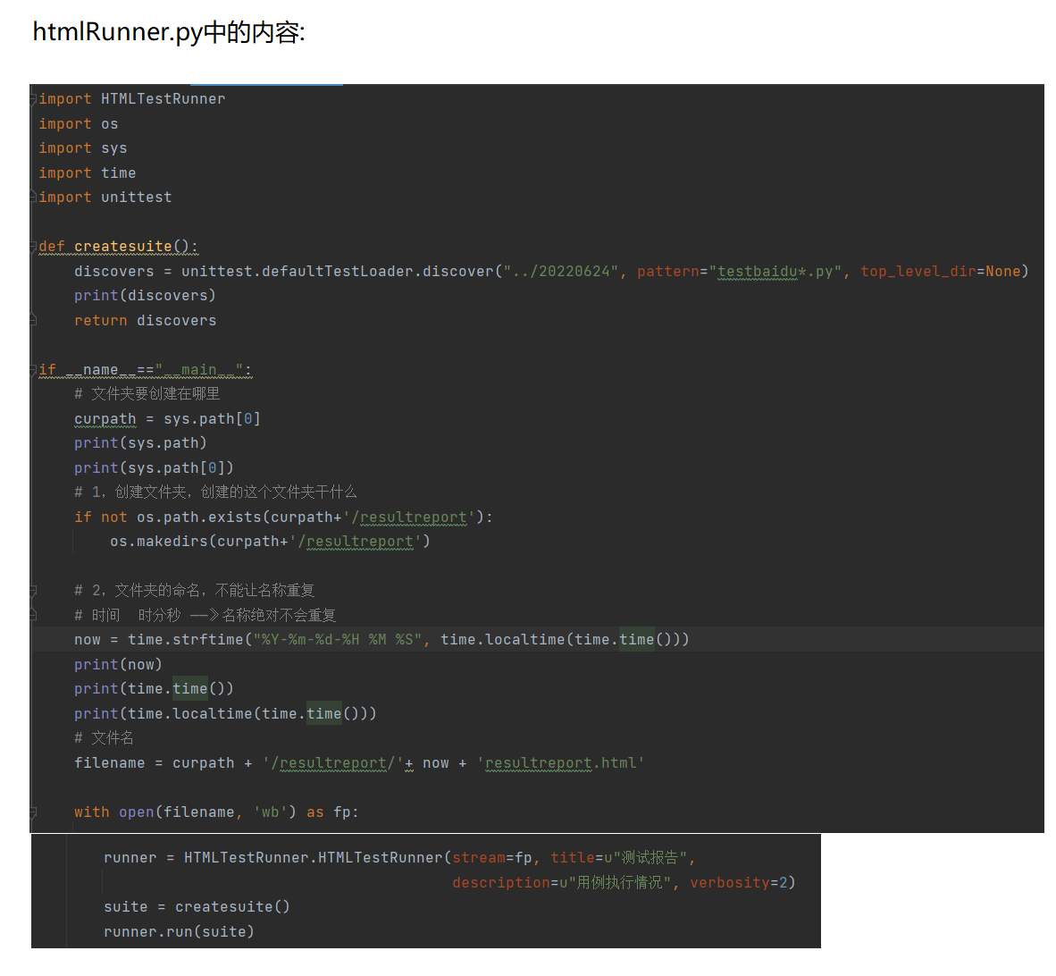1056x976 pixels.
Task: Click fold end marker beside return discovers
Action: [33, 320]
